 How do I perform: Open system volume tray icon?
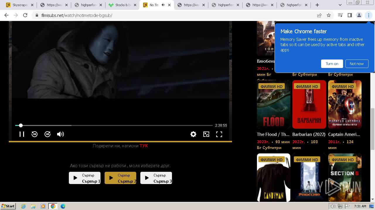(333, 206)
